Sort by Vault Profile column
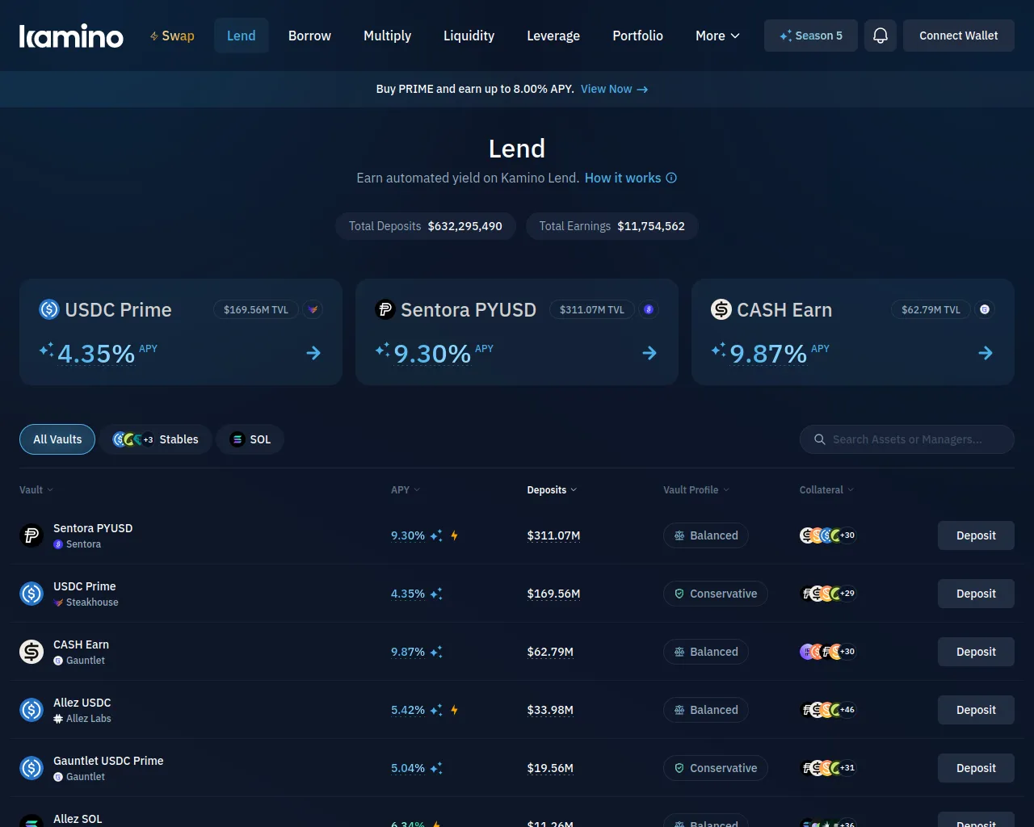 [x=696, y=490]
